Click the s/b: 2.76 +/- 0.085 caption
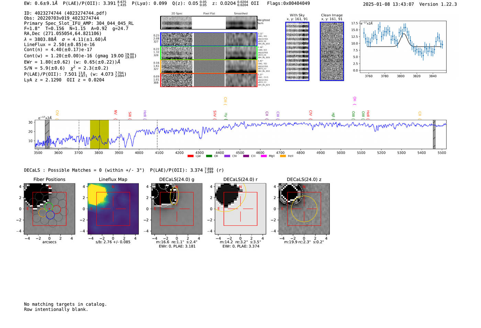This screenshot has height=328, width=481. [x=113, y=242]
